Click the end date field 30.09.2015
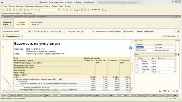Screen dimensions: 182x102 [54, 31]
